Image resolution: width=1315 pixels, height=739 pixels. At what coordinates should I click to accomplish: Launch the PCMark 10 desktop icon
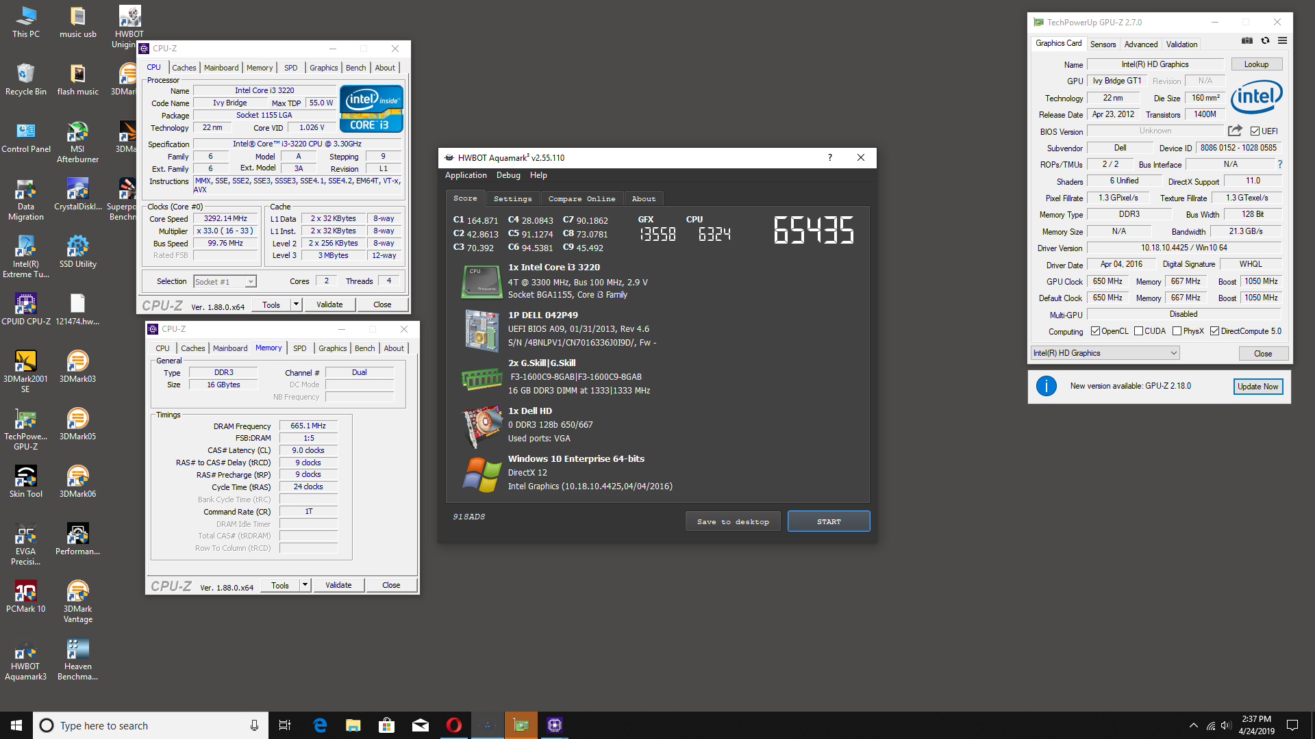26,596
